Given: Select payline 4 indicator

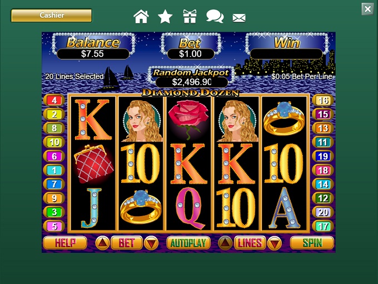Looking at the screenshot, I should tap(54, 100).
